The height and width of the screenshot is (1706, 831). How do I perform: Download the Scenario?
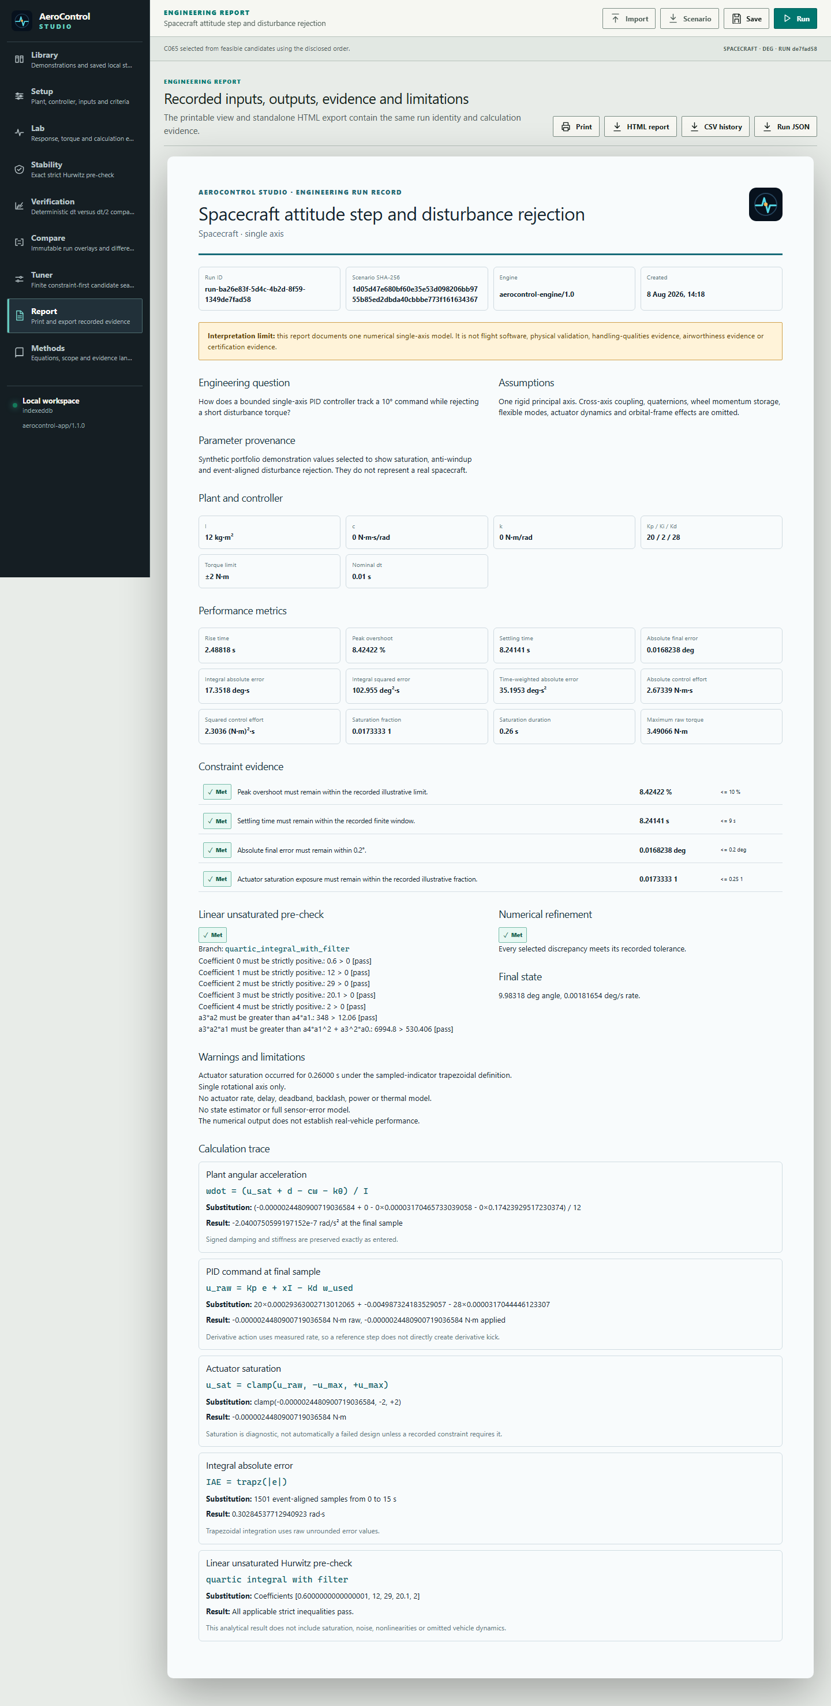689,18
